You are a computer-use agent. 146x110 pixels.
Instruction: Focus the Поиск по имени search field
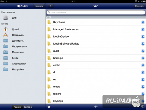pyautogui.click(x=96, y=12)
